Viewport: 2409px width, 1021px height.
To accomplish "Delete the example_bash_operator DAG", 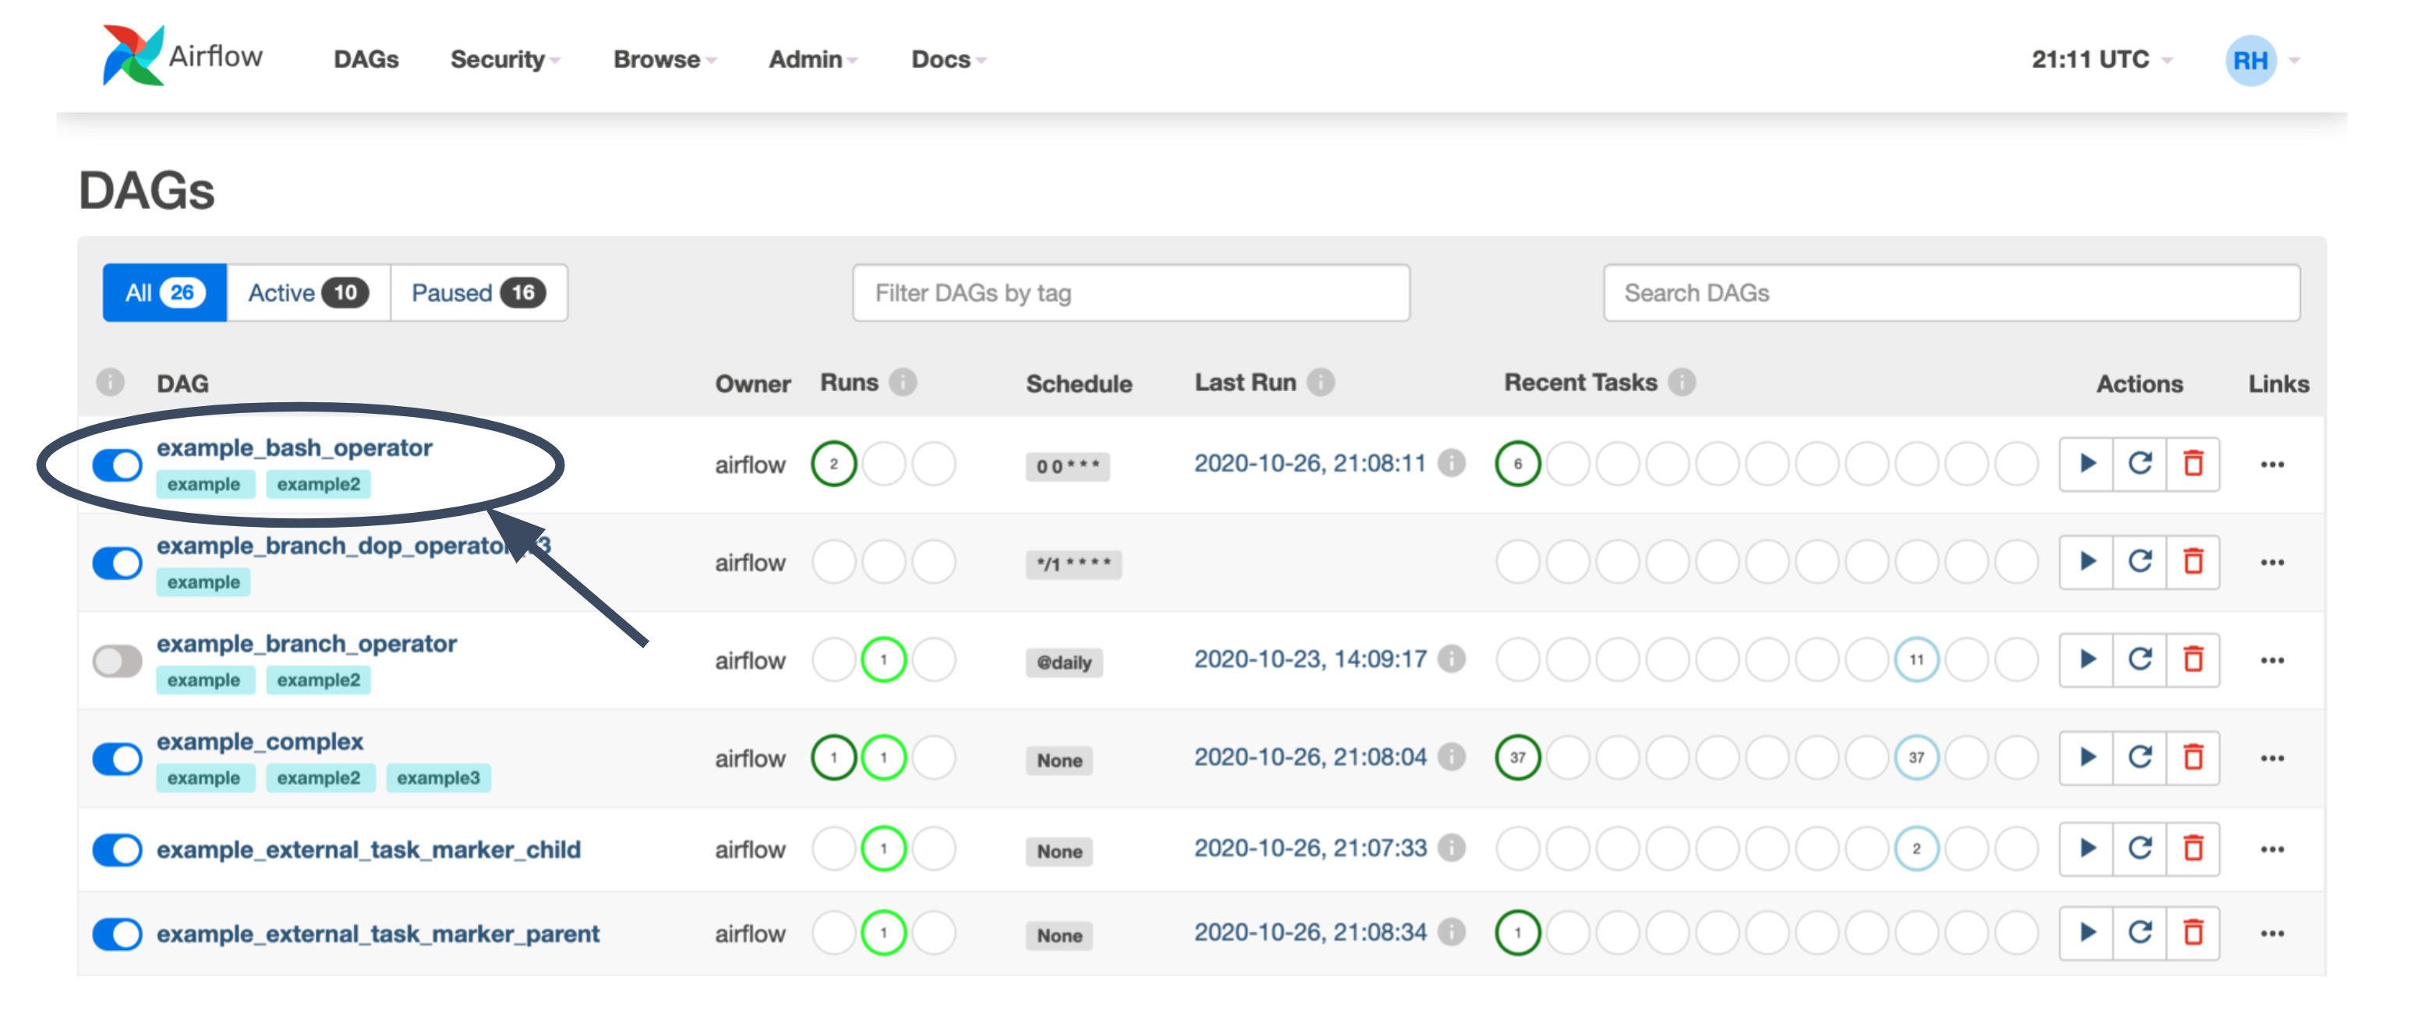I will (2193, 464).
